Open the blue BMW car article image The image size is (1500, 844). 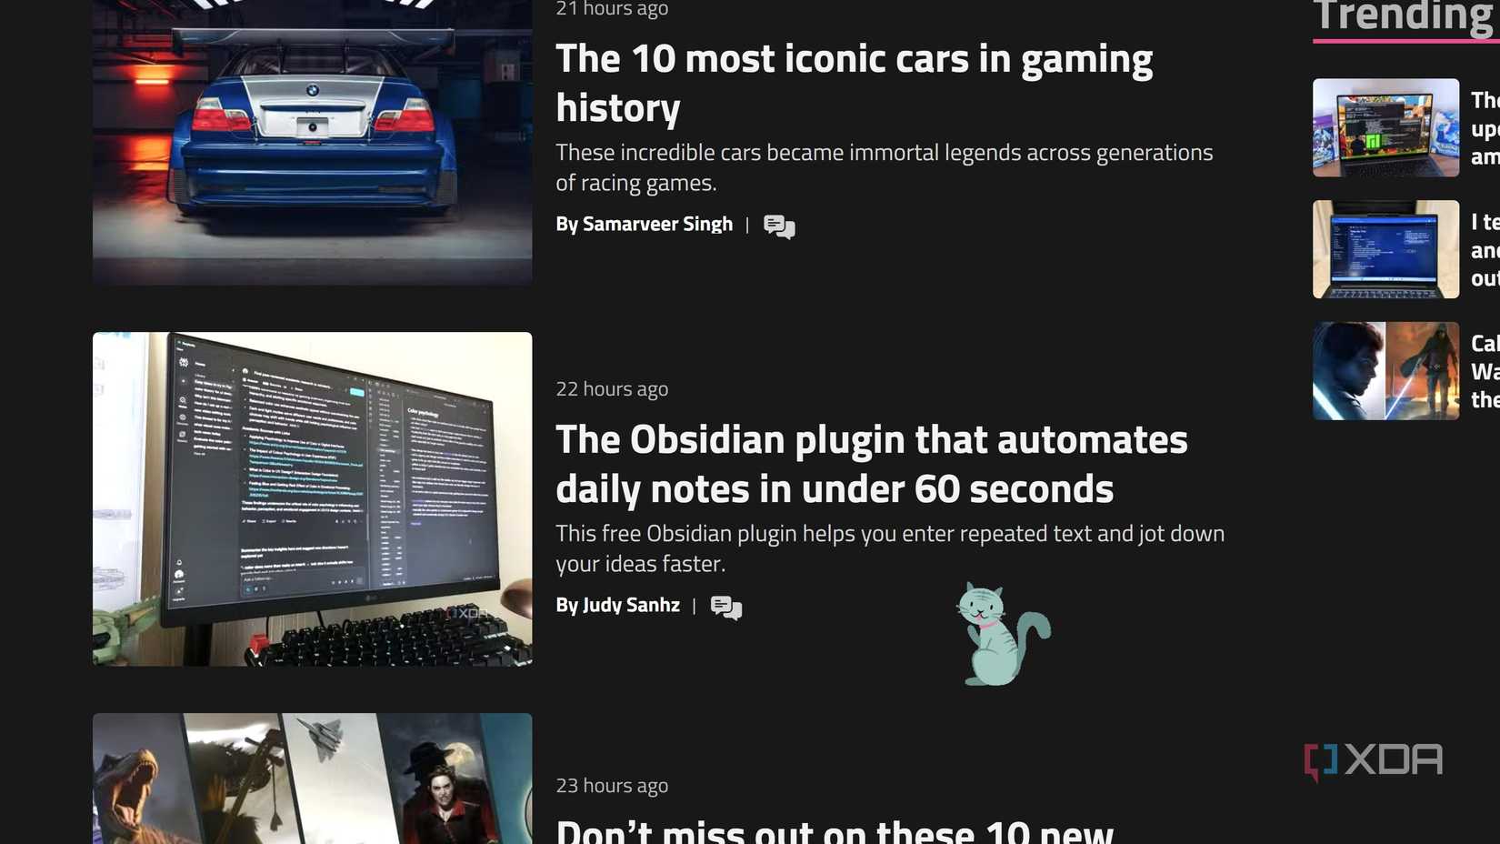pyautogui.click(x=312, y=142)
